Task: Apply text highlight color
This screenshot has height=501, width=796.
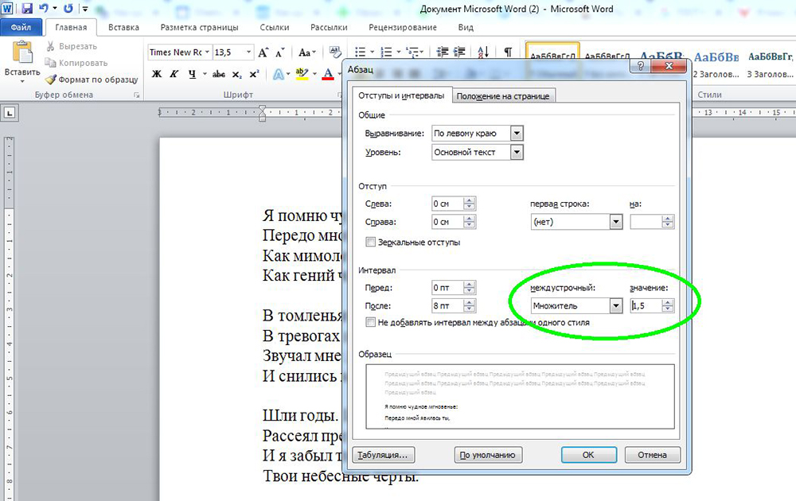Action: (302, 74)
